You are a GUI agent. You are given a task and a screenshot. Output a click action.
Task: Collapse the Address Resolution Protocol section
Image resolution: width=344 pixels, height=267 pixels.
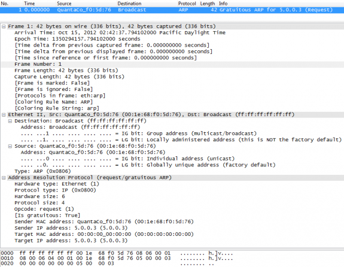(x=4, y=178)
